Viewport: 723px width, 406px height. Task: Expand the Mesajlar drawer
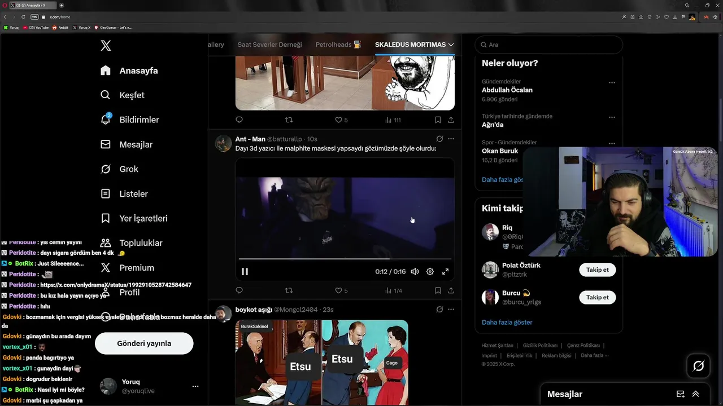(696, 394)
